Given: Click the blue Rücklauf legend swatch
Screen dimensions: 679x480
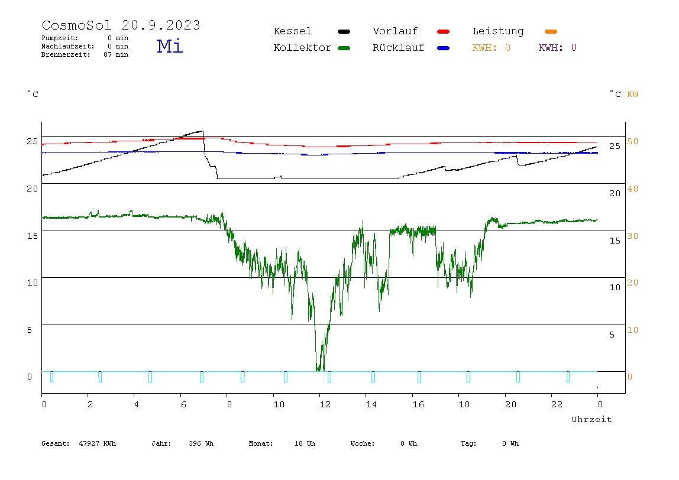Looking at the screenshot, I should pyautogui.click(x=444, y=48).
